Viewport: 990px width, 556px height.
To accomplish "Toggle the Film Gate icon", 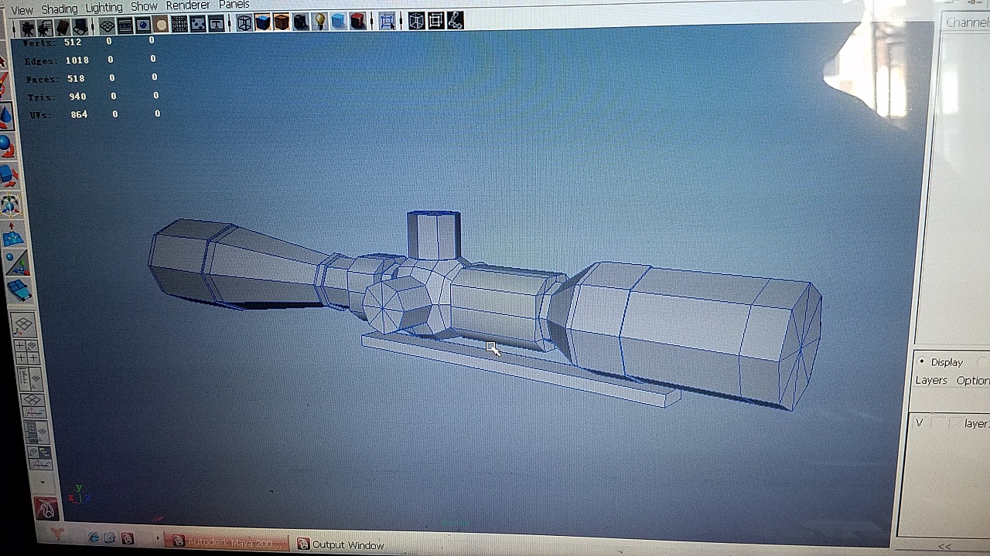I will pyautogui.click(x=125, y=26).
